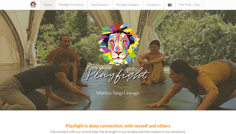Click the orange deep connection headline

tap(118, 126)
